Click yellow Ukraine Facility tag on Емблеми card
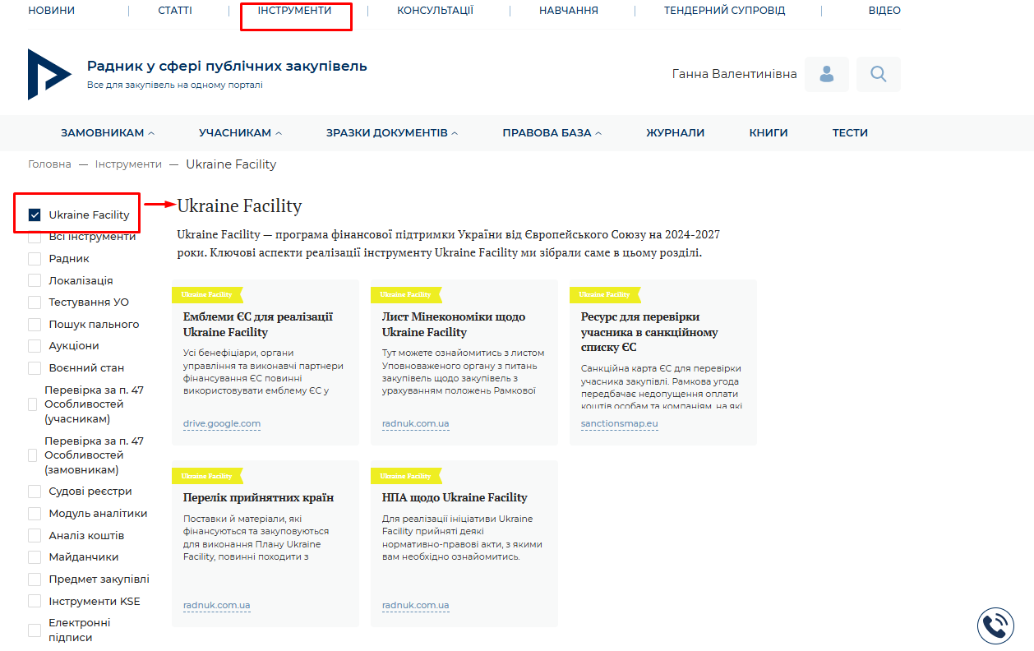This screenshot has width=1034, height=651. [207, 294]
